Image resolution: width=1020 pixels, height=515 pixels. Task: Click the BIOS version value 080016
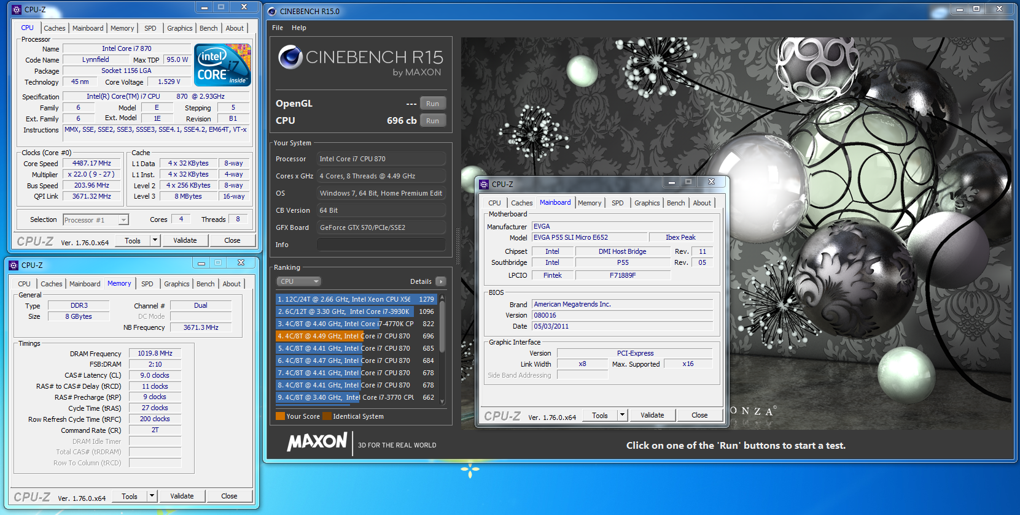(x=623, y=315)
